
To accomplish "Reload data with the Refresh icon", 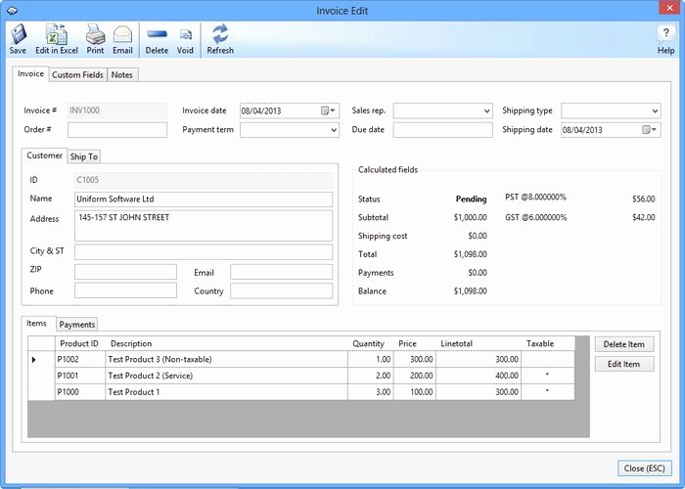I will pyautogui.click(x=220, y=34).
